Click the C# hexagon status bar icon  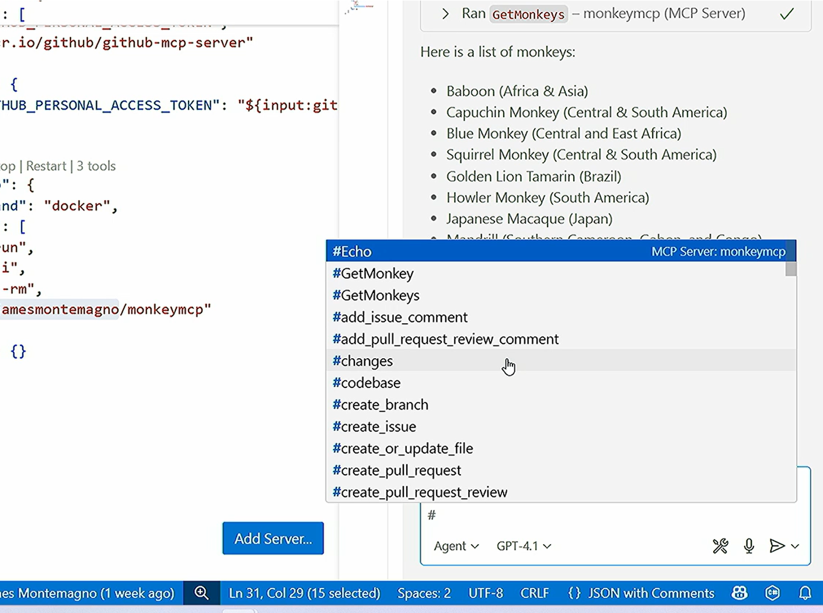coord(772,593)
